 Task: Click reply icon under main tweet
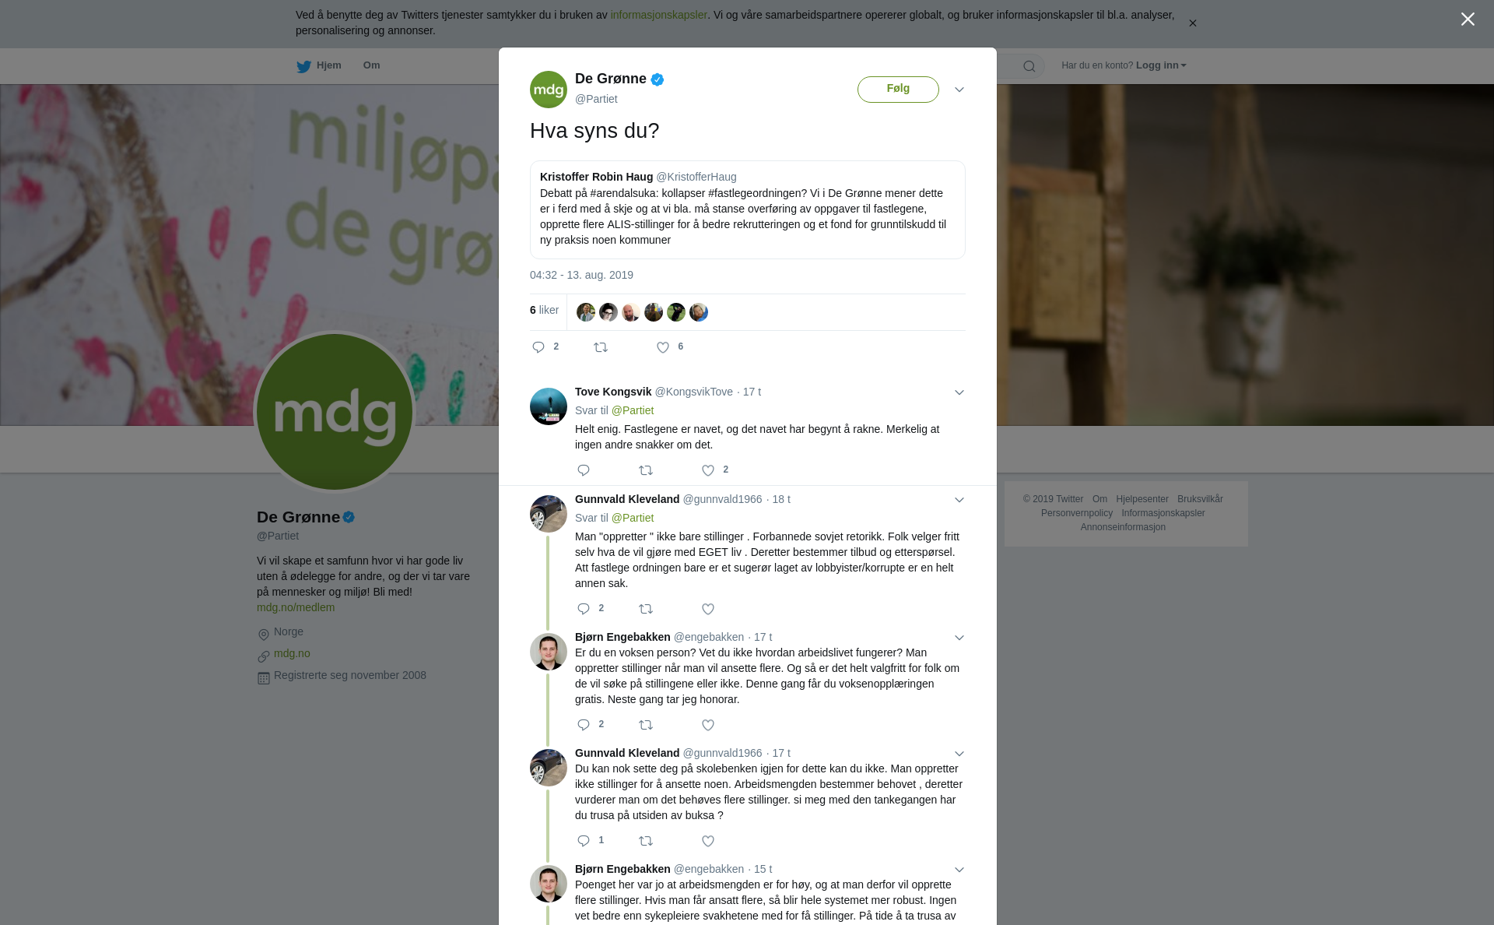pyautogui.click(x=538, y=347)
